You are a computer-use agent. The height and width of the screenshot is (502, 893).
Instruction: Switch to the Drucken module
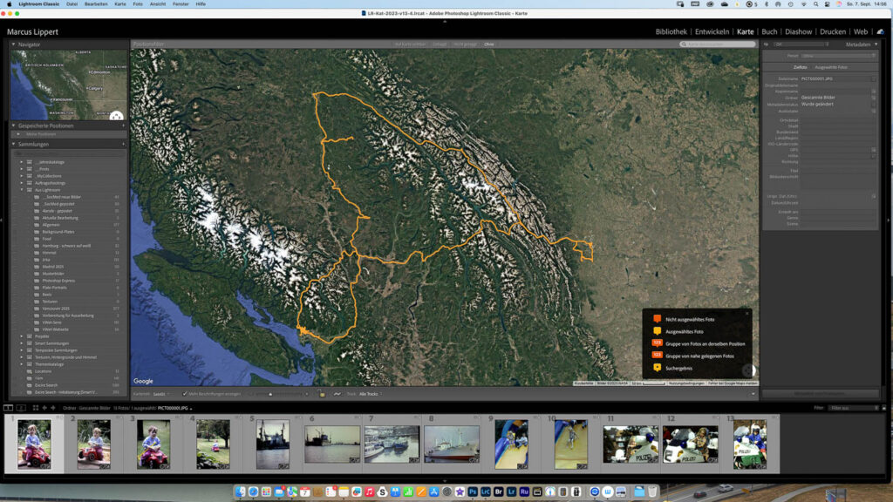pos(833,32)
